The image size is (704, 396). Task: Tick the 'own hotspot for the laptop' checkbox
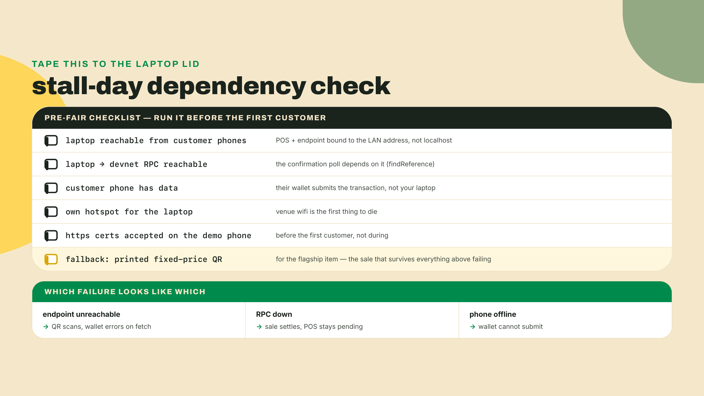click(51, 212)
